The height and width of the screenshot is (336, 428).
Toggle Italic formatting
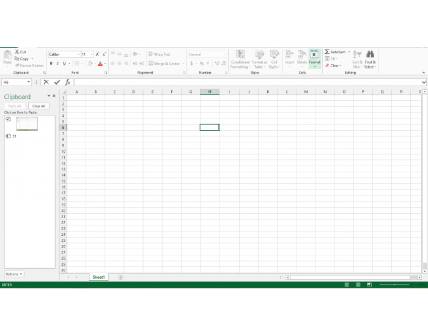coord(57,64)
